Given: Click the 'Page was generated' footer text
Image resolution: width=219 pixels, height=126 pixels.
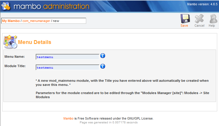Looking at the screenshot, I should 109,122.
